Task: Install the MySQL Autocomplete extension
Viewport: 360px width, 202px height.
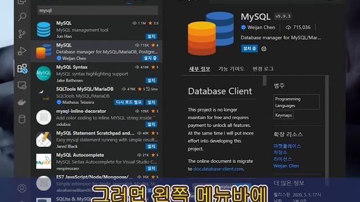Action: tap(151, 168)
